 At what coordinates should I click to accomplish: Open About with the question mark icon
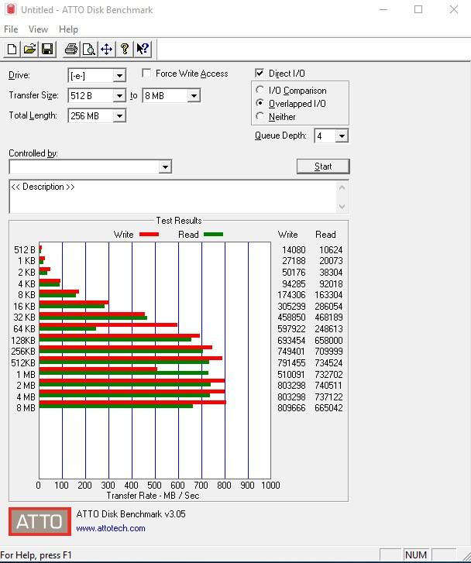click(125, 49)
